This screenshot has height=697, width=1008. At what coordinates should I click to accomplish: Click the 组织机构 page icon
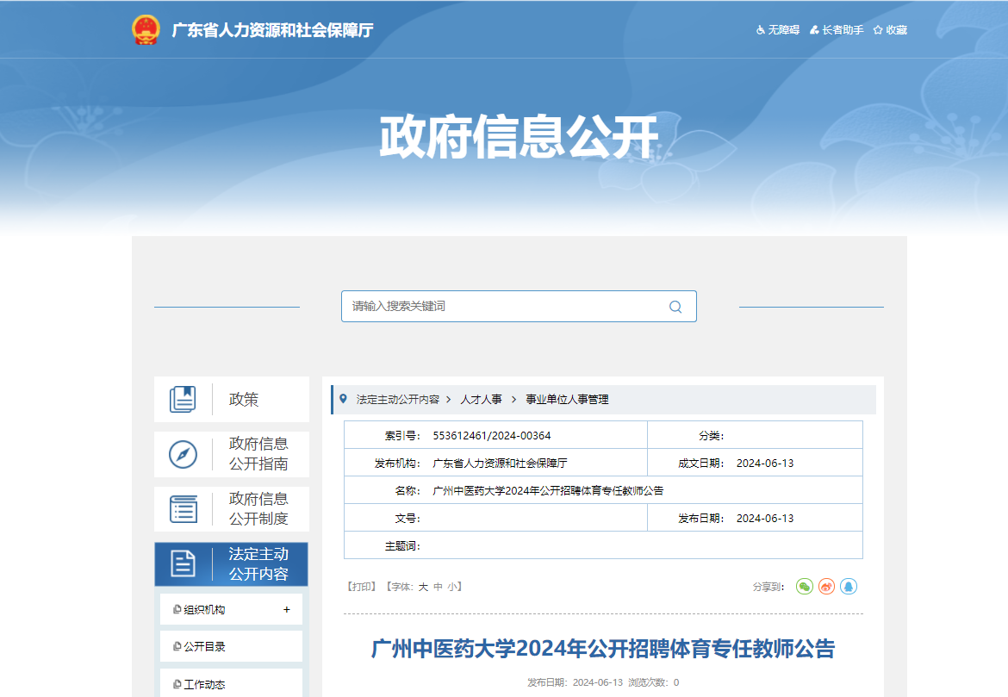177,610
